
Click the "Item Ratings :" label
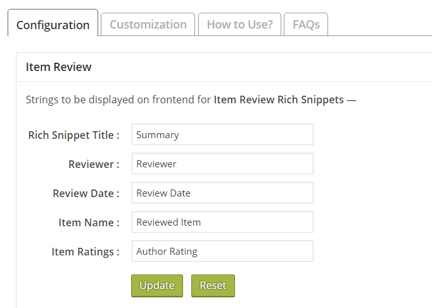[x=86, y=252]
